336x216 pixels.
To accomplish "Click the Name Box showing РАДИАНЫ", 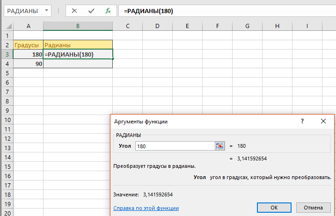I will (28, 11).
